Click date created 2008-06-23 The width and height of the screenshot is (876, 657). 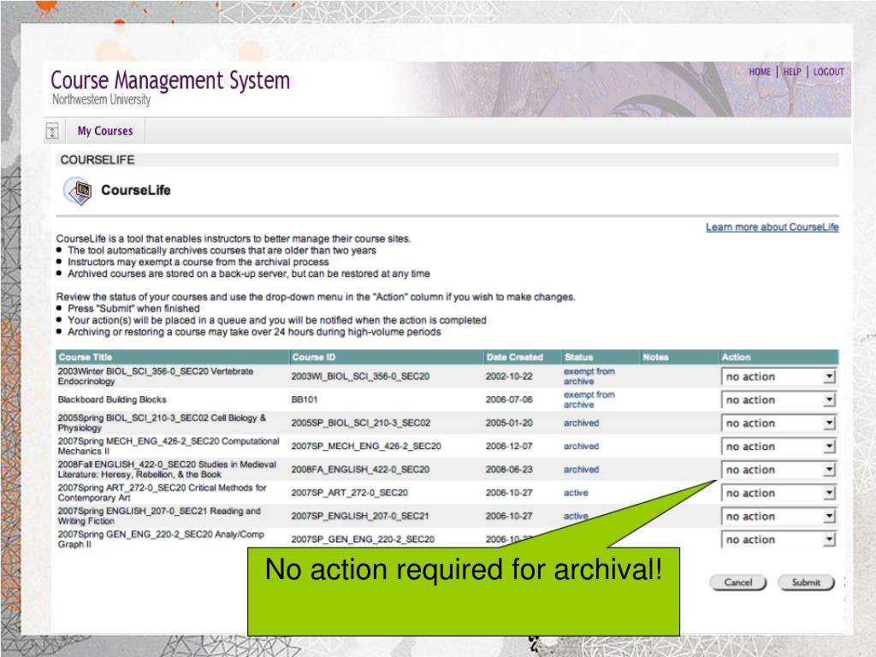[x=509, y=470]
